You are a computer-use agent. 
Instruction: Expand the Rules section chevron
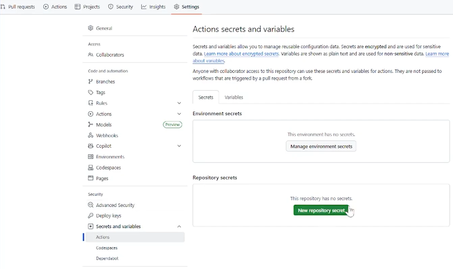coord(179,103)
